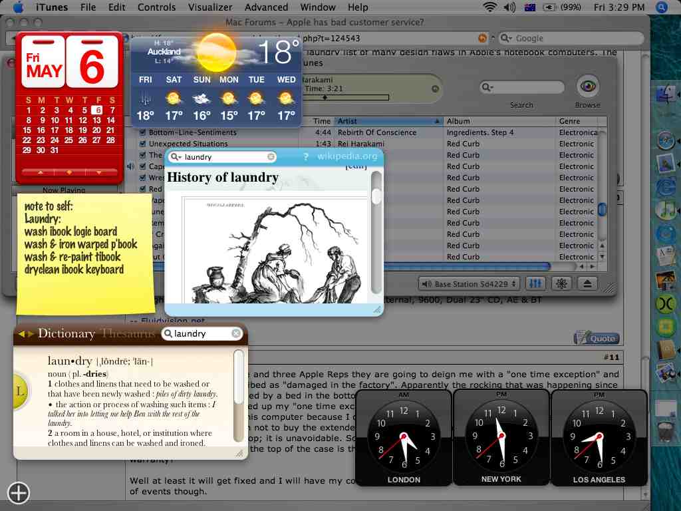Go to next month in calendar widget
Screen dimensions: 681x511
coord(98,172)
